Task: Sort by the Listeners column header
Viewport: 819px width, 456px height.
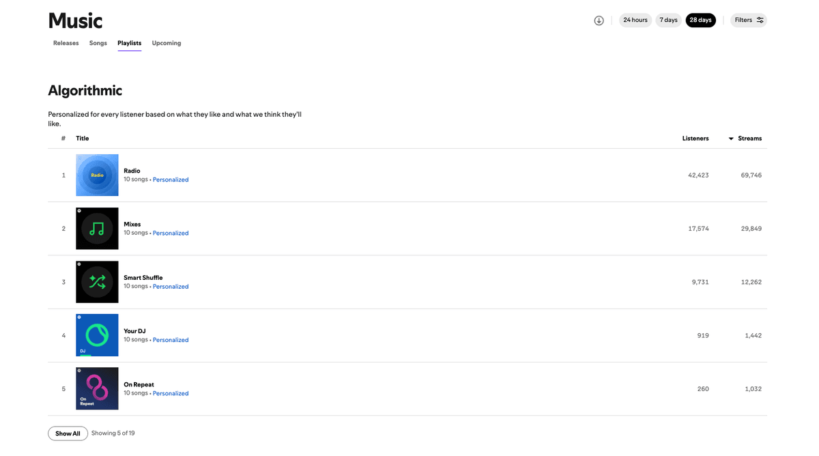Action: [695, 139]
